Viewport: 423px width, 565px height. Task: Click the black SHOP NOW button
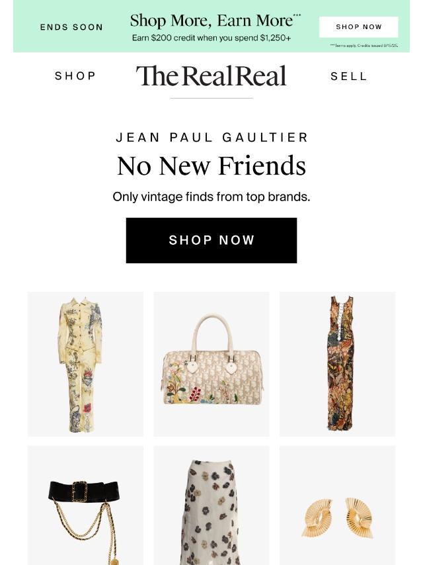pos(211,240)
